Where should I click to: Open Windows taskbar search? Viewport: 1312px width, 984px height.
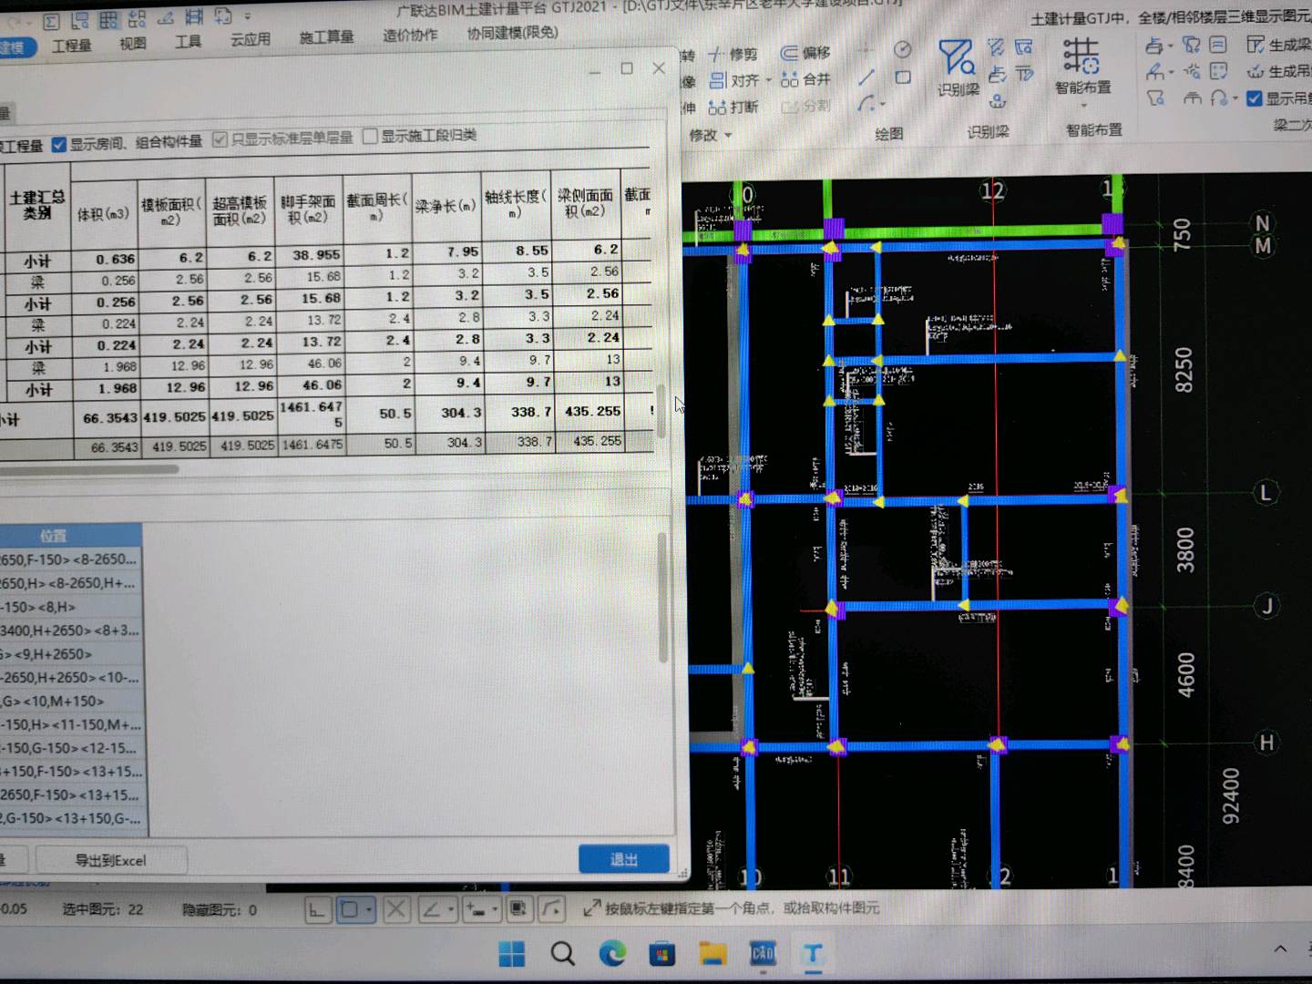tap(563, 954)
